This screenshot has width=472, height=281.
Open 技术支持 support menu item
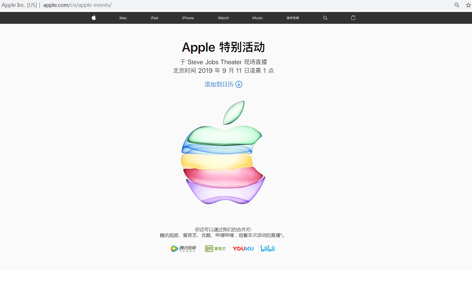[x=293, y=18]
